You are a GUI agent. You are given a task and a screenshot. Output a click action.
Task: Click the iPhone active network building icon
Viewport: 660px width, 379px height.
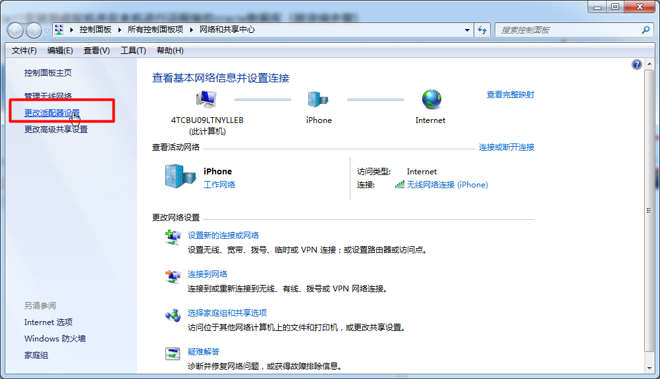tap(180, 176)
